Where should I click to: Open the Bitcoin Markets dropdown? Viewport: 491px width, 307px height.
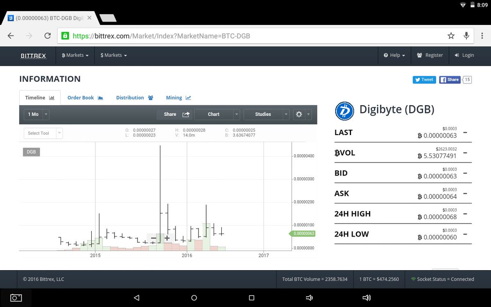coord(75,55)
